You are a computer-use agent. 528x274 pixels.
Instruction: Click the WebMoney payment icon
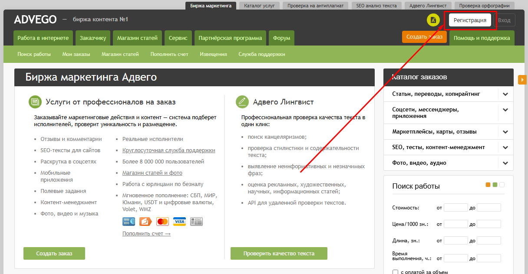tap(129, 222)
